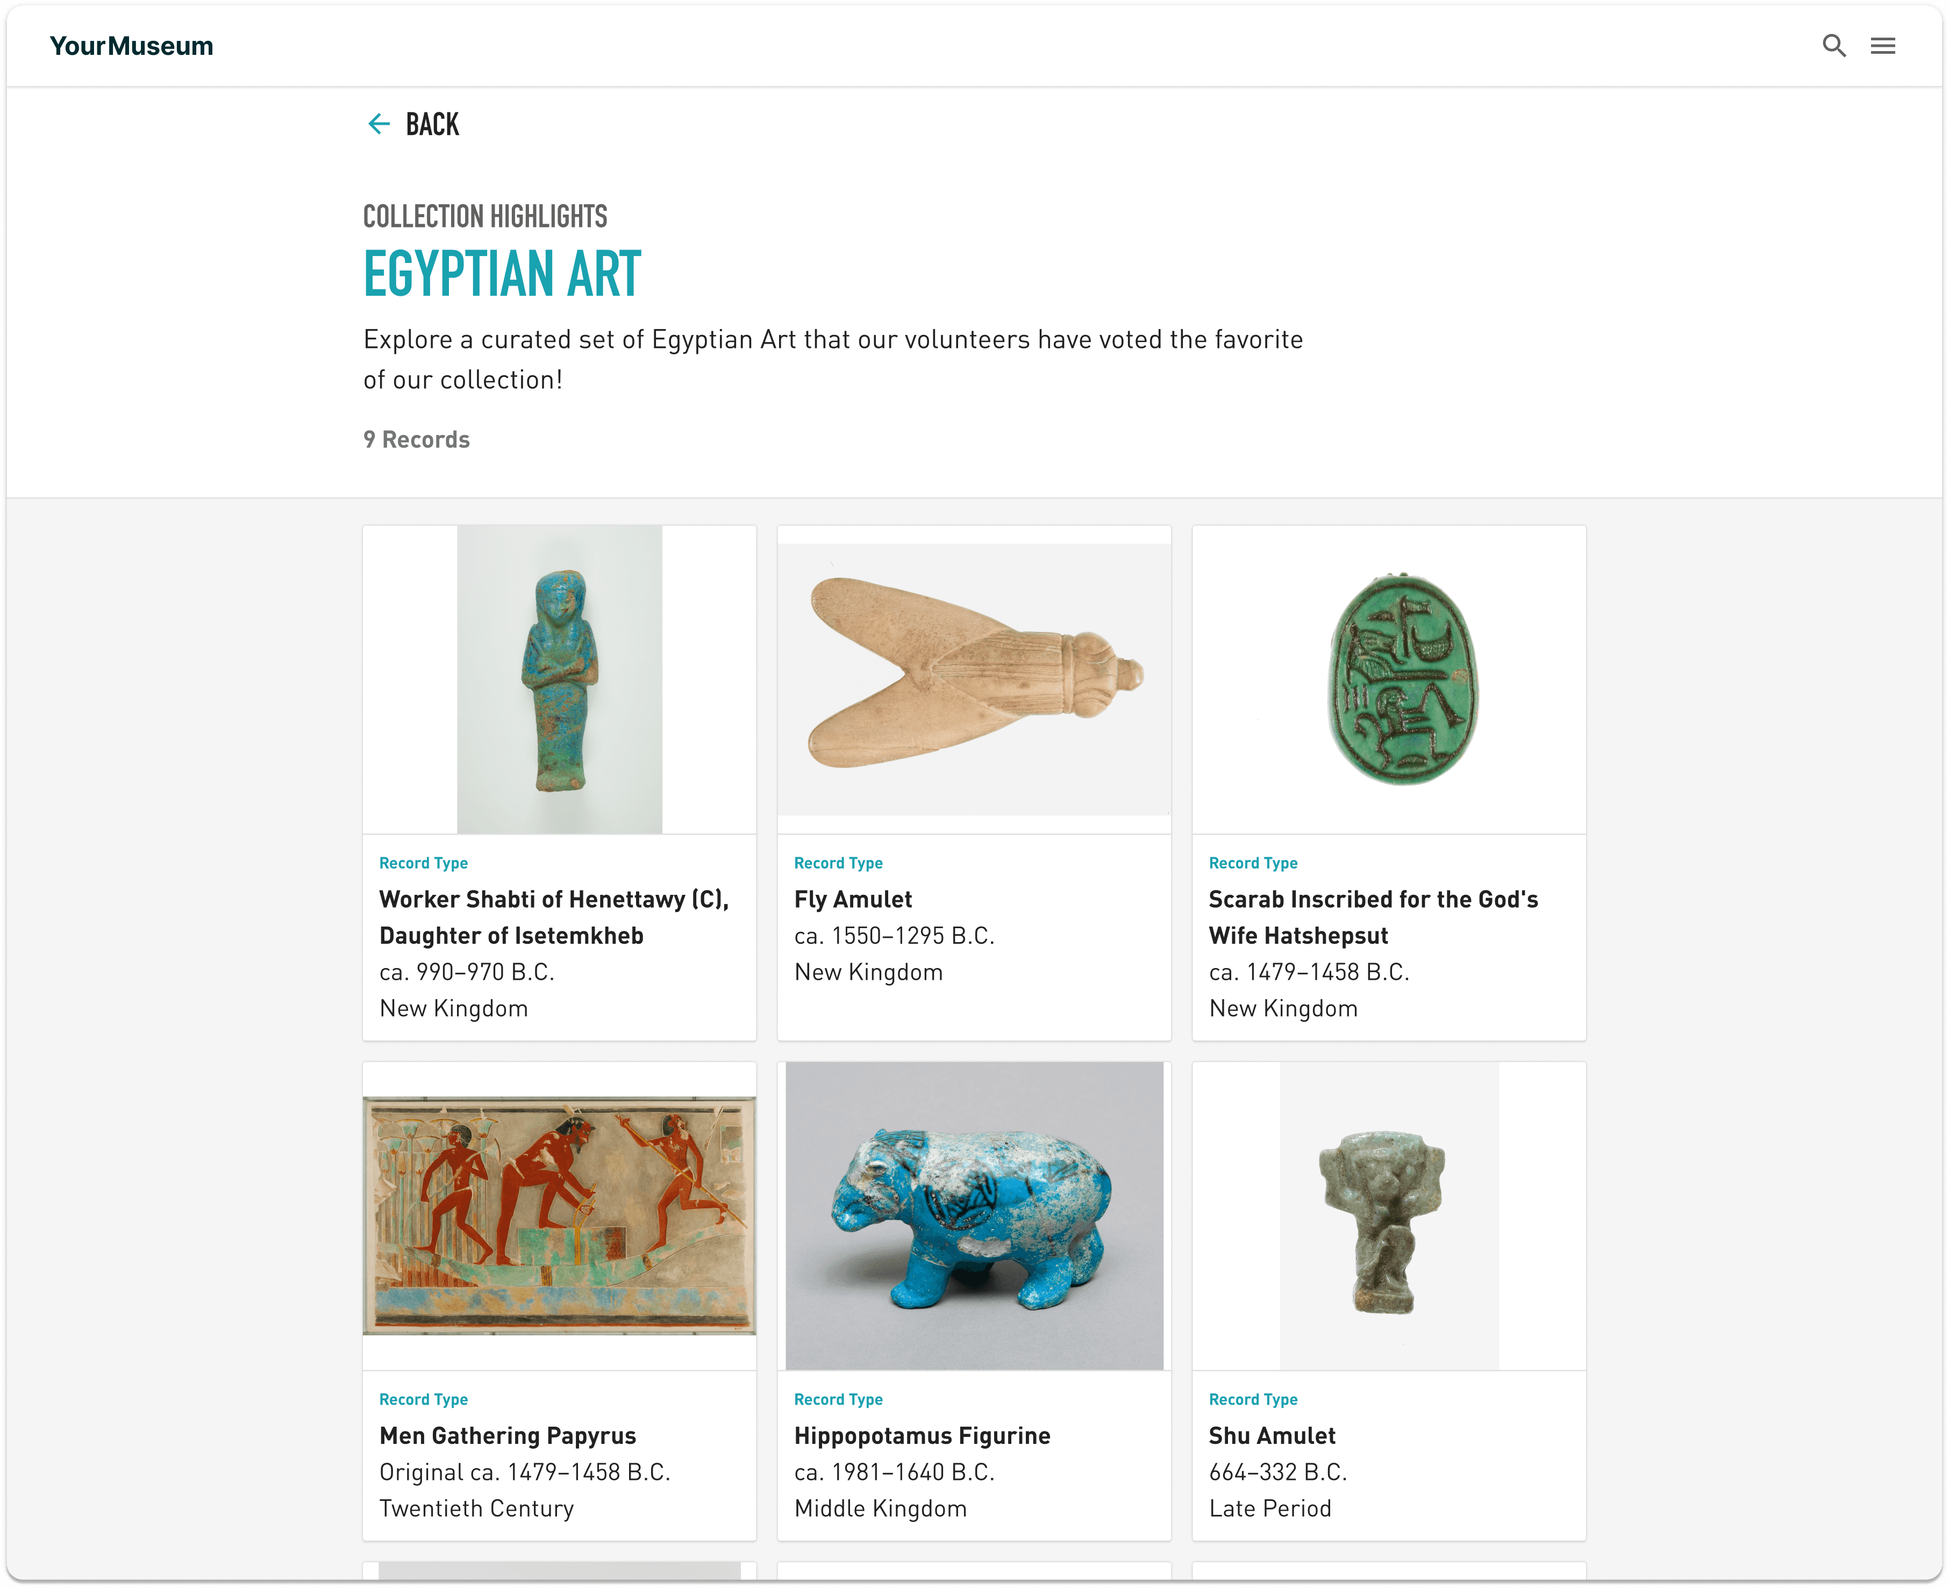Click the BACK link
1949x1588 pixels.
(x=432, y=124)
